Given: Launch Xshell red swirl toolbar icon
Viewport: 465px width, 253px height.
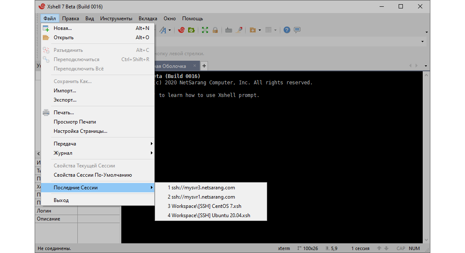Looking at the screenshot, I should click(181, 30).
